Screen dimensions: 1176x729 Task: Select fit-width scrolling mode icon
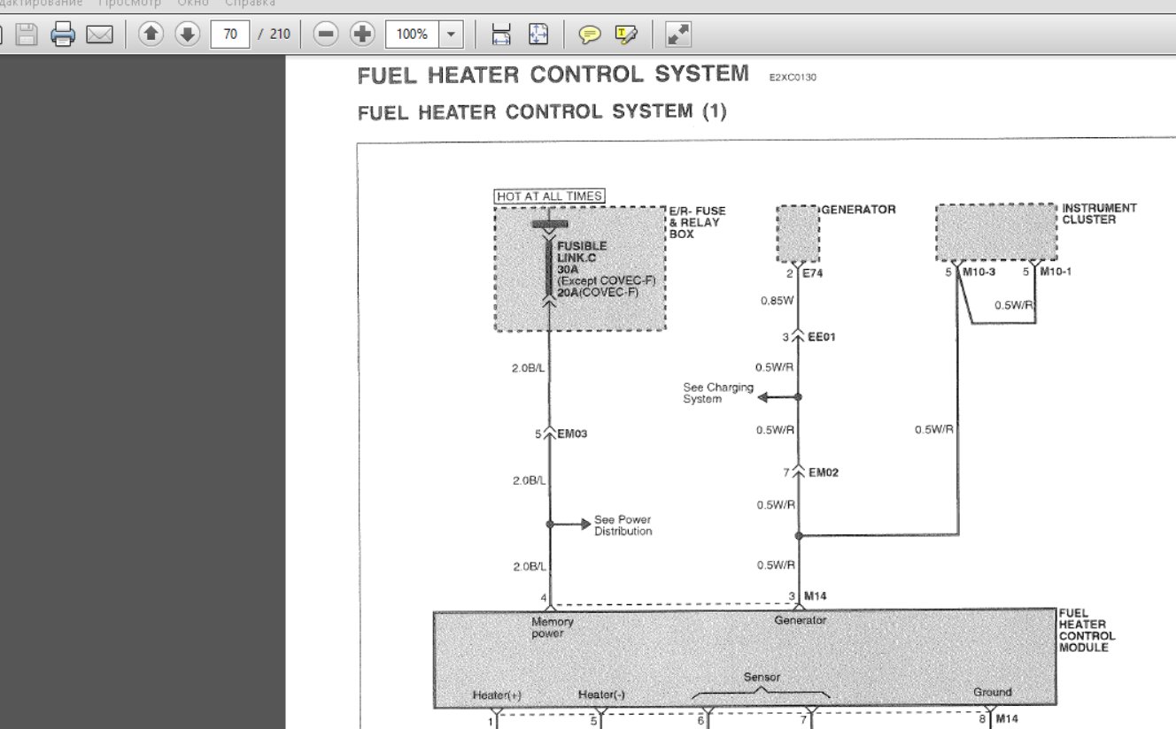click(x=501, y=35)
